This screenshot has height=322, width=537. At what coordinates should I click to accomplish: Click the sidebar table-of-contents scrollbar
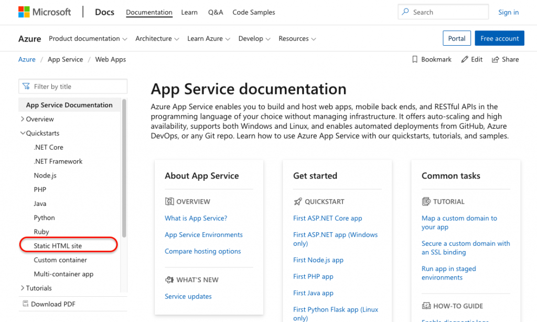[x=124, y=168]
